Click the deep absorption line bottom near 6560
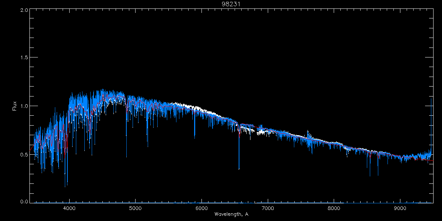 [x=239, y=169]
